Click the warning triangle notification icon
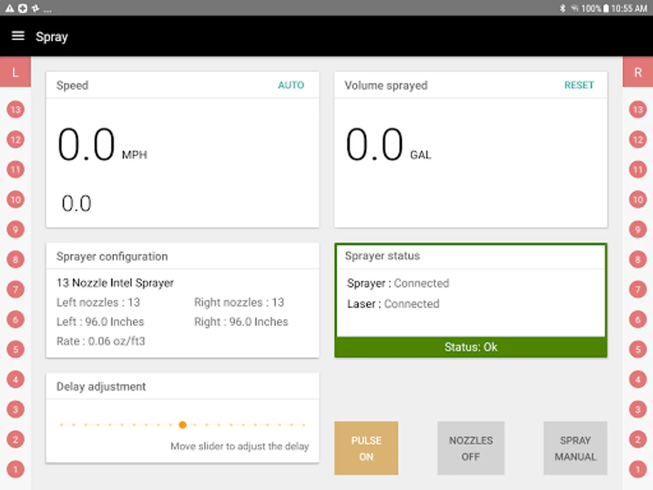653x490 pixels. [x=9, y=8]
